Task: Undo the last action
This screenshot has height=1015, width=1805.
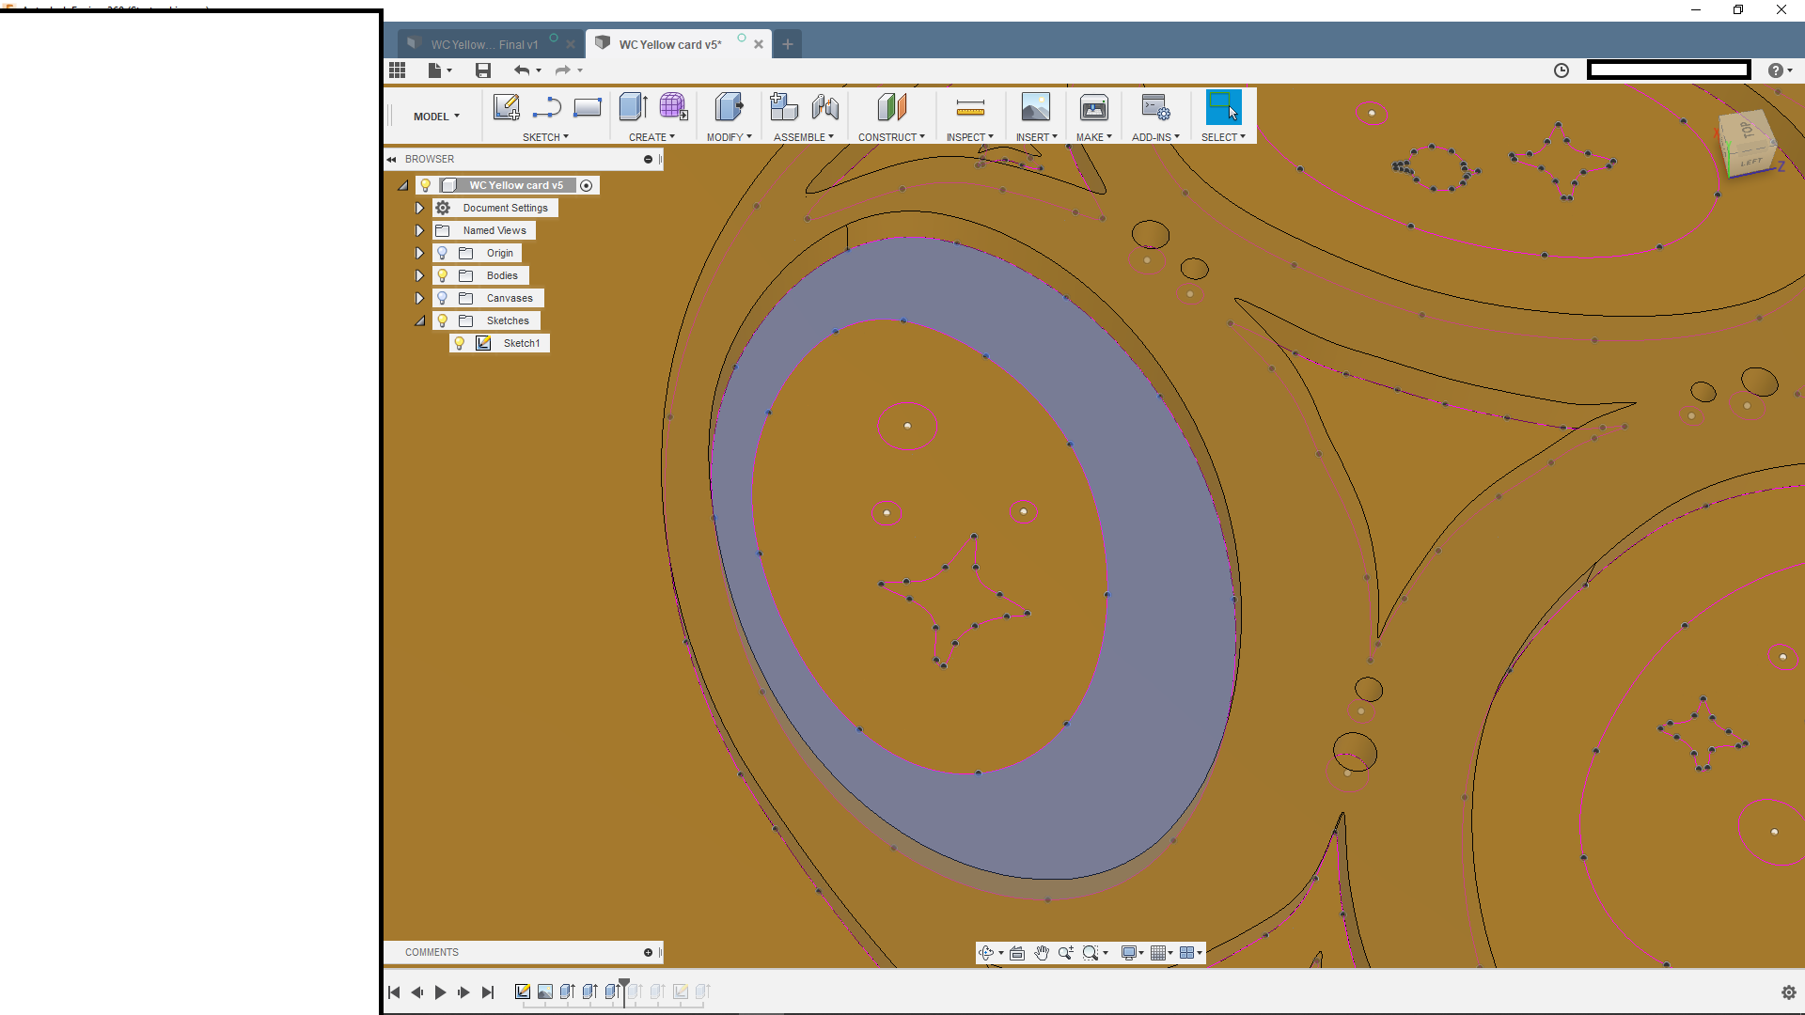Action: (x=522, y=70)
